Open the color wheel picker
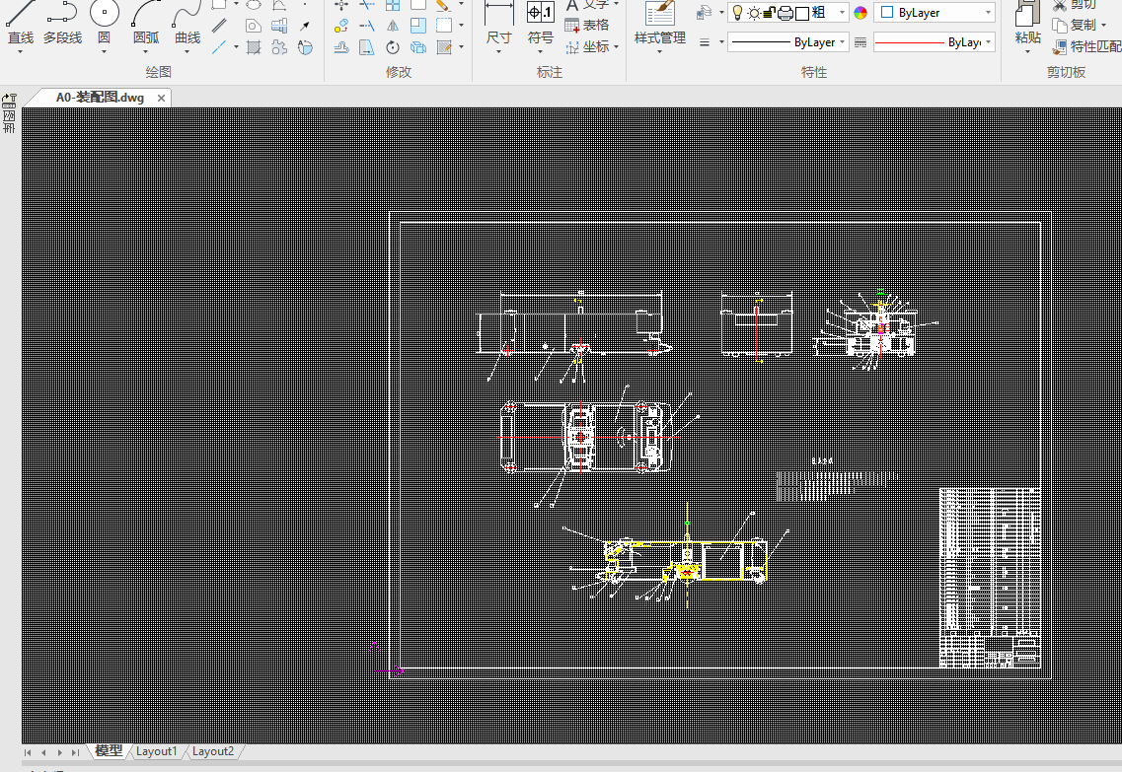The width and height of the screenshot is (1122, 772). point(860,13)
